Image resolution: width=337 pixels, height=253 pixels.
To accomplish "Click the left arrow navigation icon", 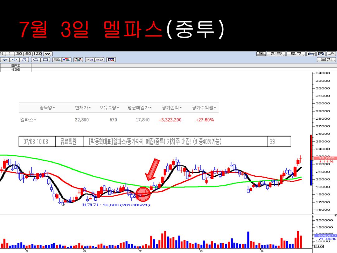I will click(5, 60).
